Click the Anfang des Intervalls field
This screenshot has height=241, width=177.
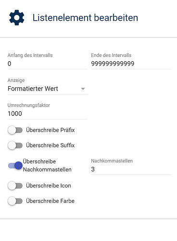click(48, 64)
